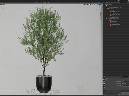Collapse the Sampling panel section
Viewport: 129px width, 96px height.
[108, 89]
